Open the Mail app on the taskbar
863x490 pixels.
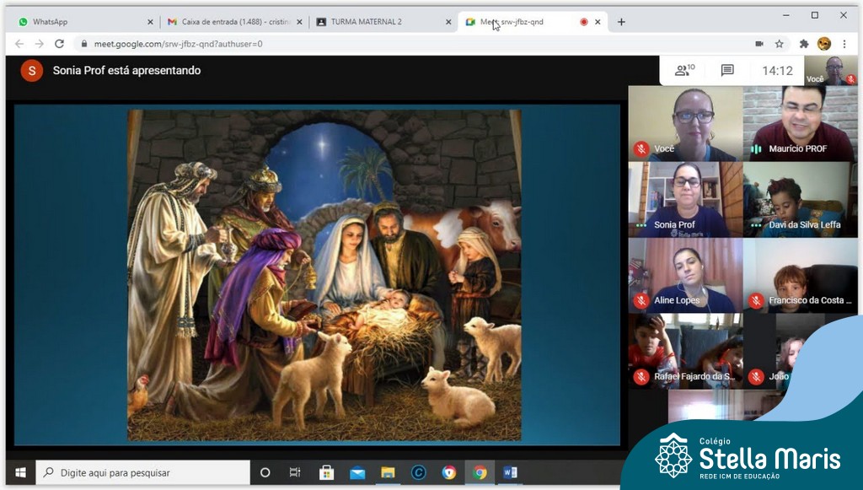(x=357, y=472)
